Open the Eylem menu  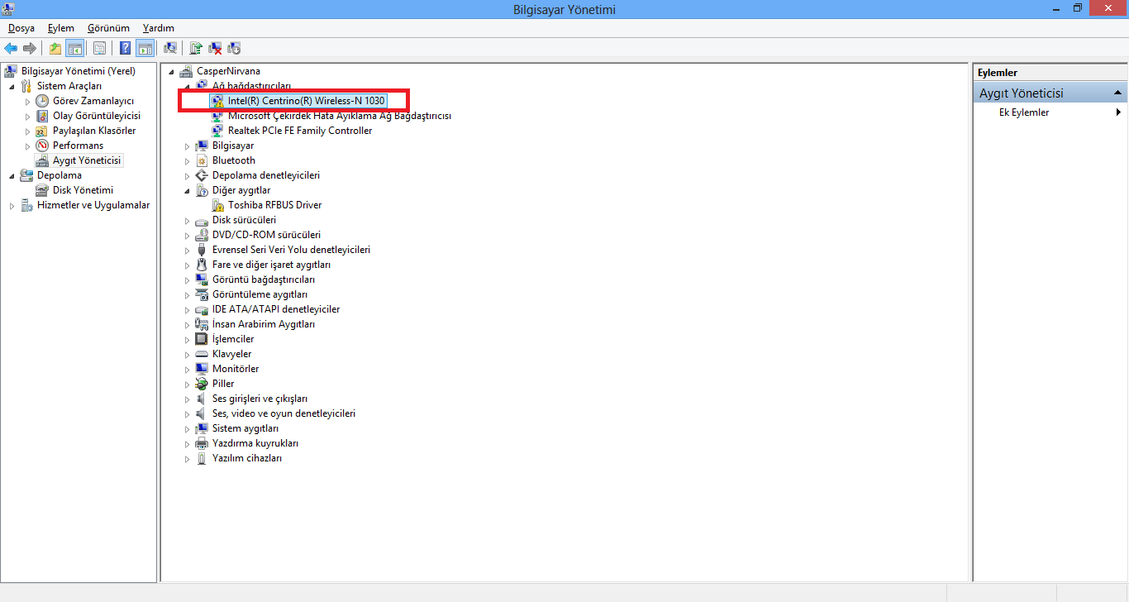coord(61,28)
